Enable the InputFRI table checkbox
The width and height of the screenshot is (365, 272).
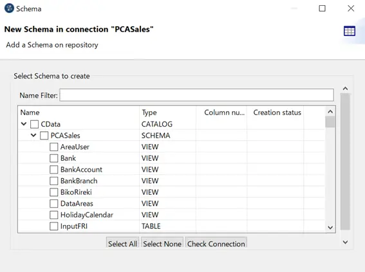pyautogui.click(x=54, y=226)
